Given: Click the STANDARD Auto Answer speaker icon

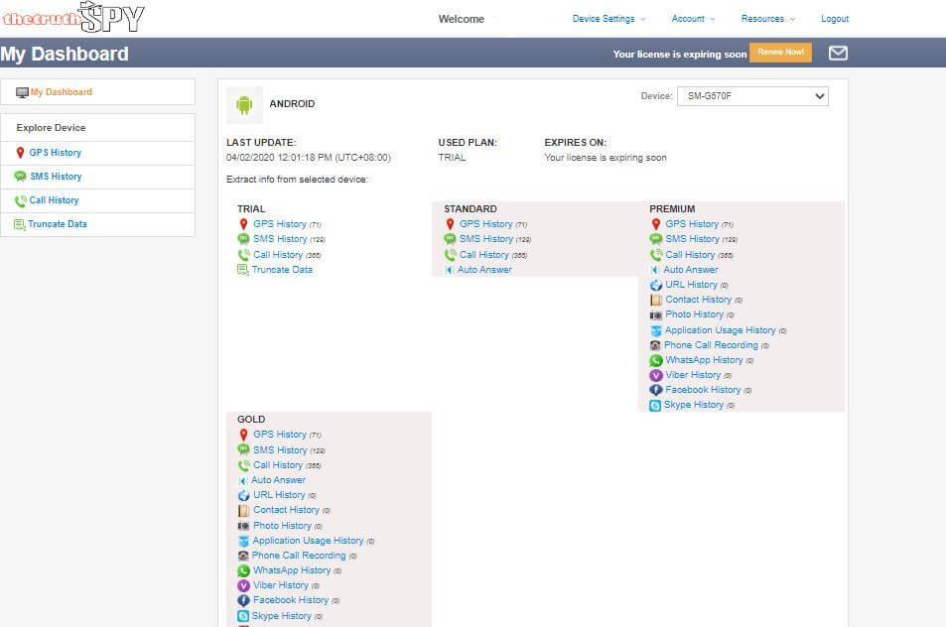Looking at the screenshot, I should (450, 270).
